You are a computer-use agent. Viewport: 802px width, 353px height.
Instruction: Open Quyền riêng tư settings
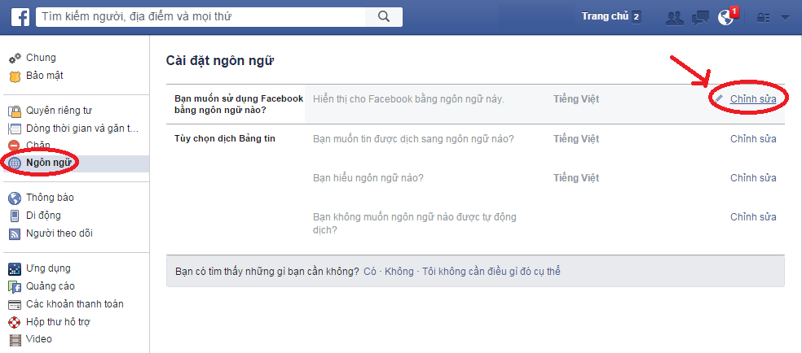[x=59, y=111]
